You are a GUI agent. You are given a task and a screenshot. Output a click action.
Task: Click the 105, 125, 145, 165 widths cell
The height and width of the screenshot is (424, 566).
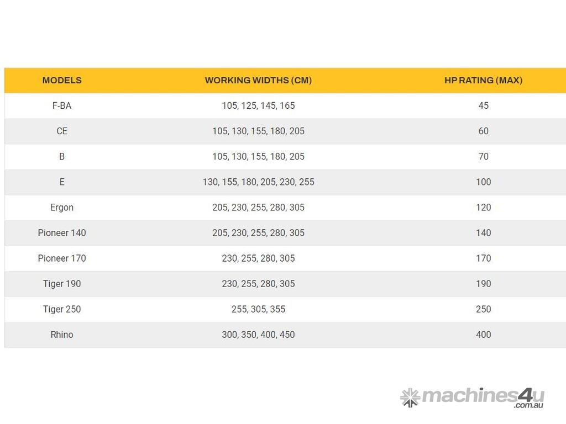pos(258,105)
